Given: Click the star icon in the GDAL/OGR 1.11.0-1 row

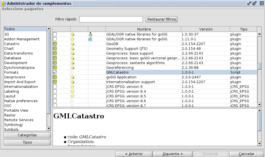Looking at the screenshot, I should [x=72, y=39].
